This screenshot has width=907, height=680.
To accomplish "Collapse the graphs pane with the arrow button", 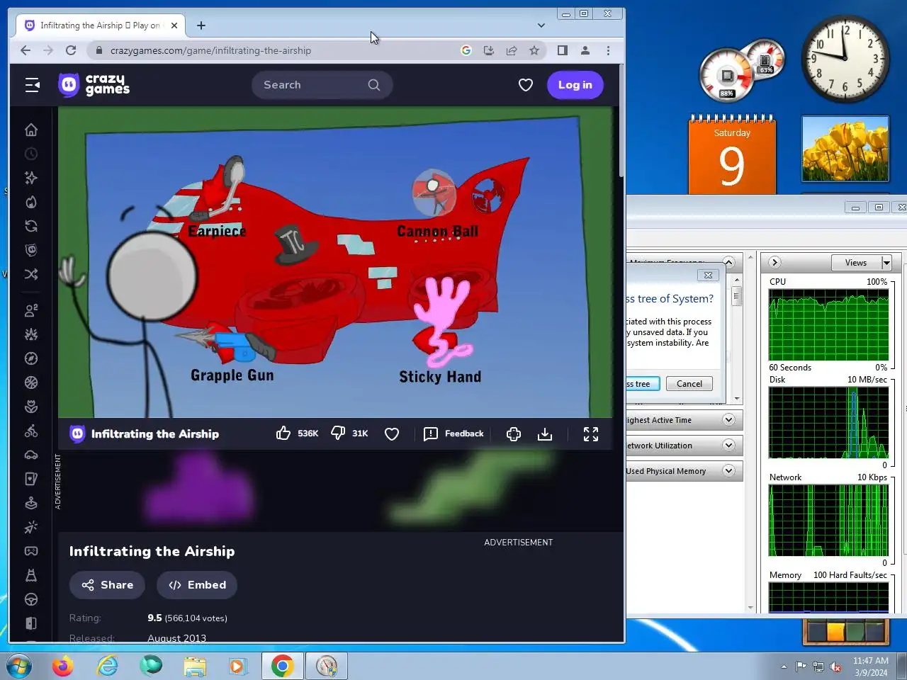I will pos(774,263).
